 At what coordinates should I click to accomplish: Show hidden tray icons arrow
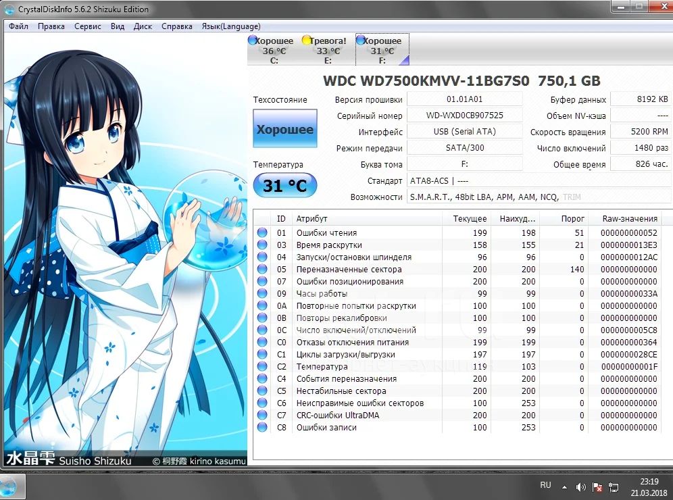[x=564, y=487]
